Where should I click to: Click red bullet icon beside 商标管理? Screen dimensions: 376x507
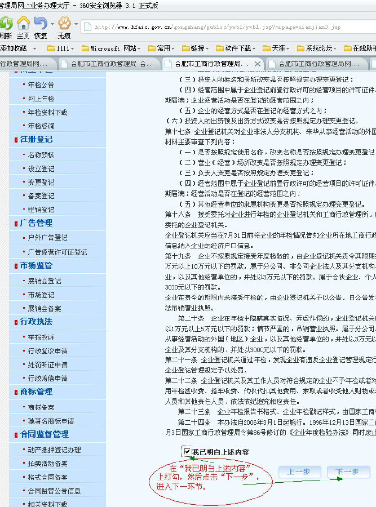tap(16, 392)
